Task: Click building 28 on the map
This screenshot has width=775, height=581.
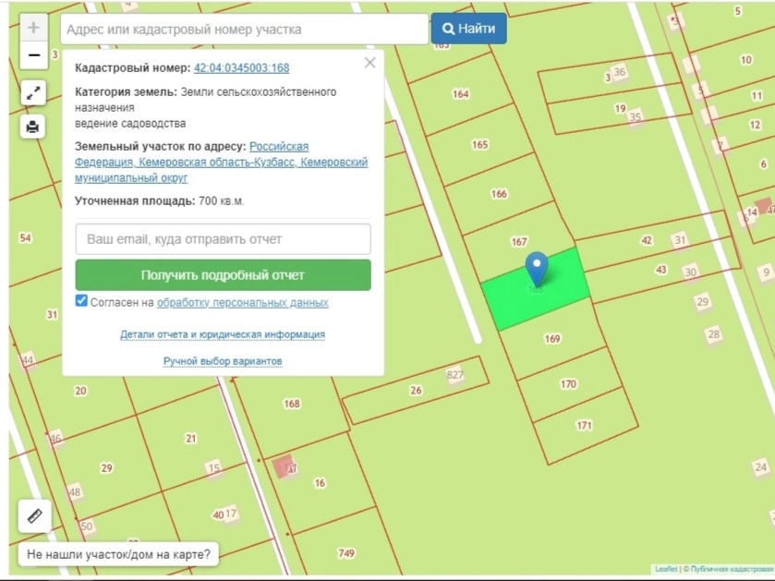Action: (x=714, y=334)
